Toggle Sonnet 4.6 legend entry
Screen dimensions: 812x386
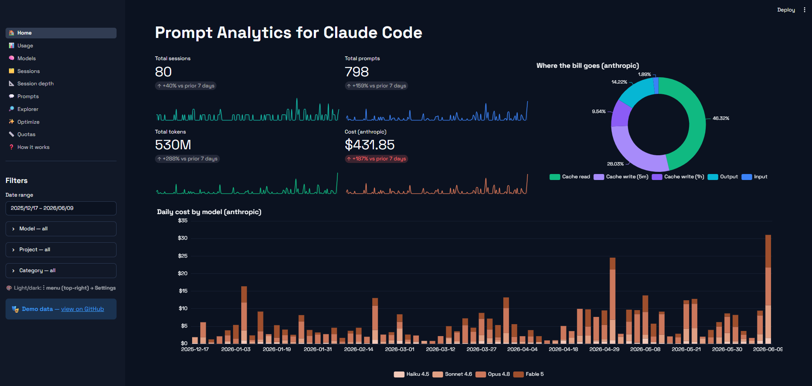[453, 374]
